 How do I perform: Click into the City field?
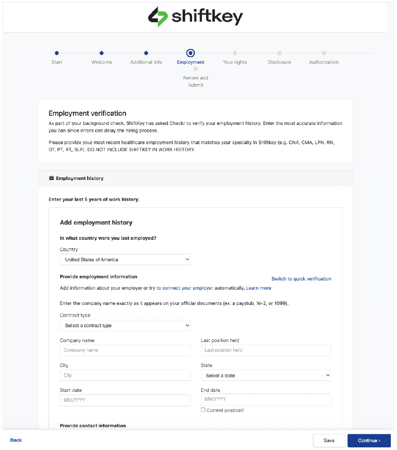coord(125,375)
